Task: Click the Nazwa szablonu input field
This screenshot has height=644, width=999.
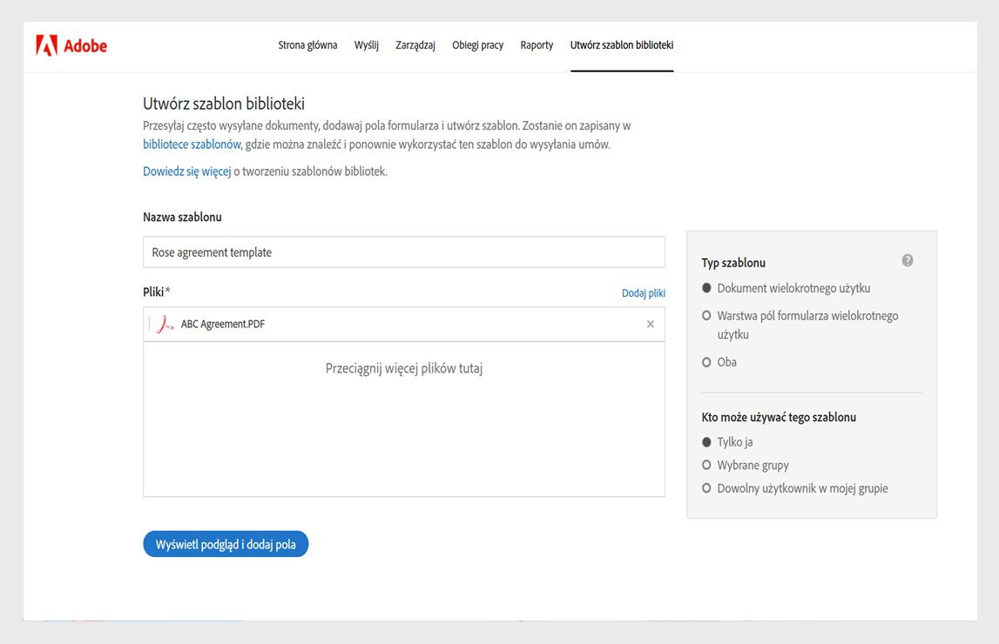Action: click(x=403, y=252)
